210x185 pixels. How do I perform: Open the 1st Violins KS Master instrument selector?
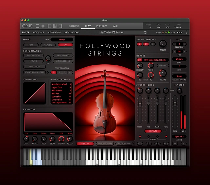point(123,32)
